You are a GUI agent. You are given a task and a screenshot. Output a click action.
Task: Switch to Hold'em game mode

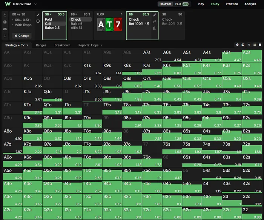[165, 4]
